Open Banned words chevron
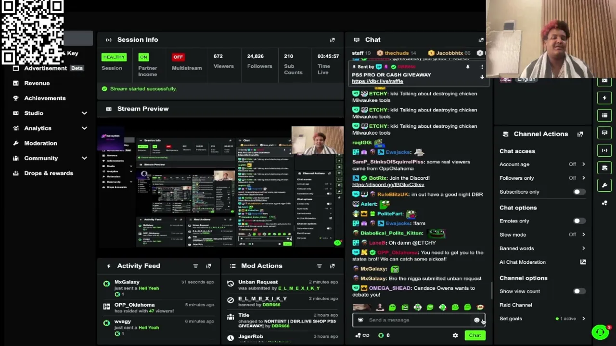 (x=583, y=248)
